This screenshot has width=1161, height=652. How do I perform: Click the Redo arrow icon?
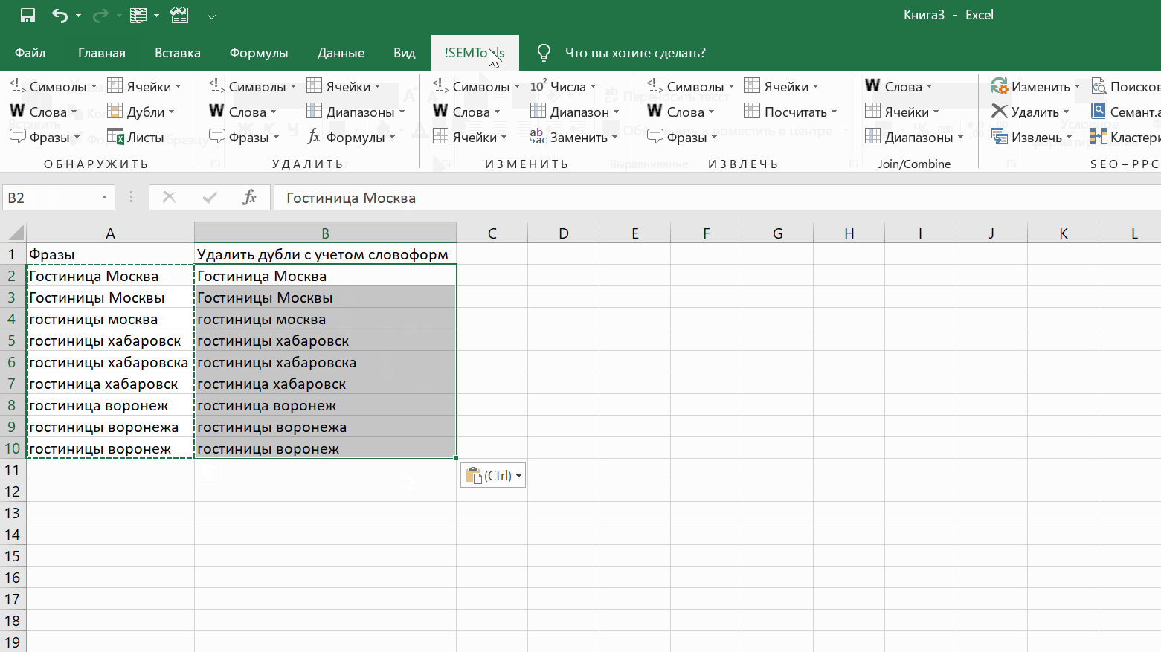pos(99,15)
